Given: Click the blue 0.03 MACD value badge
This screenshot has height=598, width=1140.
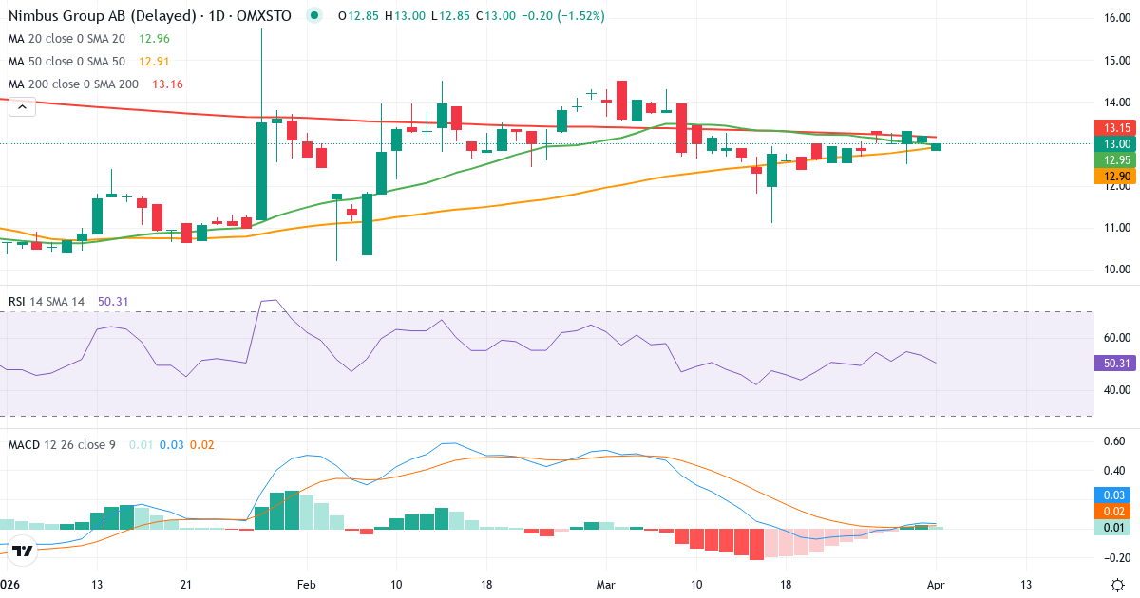Looking at the screenshot, I should pyautogui.click(x=1111, y=493).
